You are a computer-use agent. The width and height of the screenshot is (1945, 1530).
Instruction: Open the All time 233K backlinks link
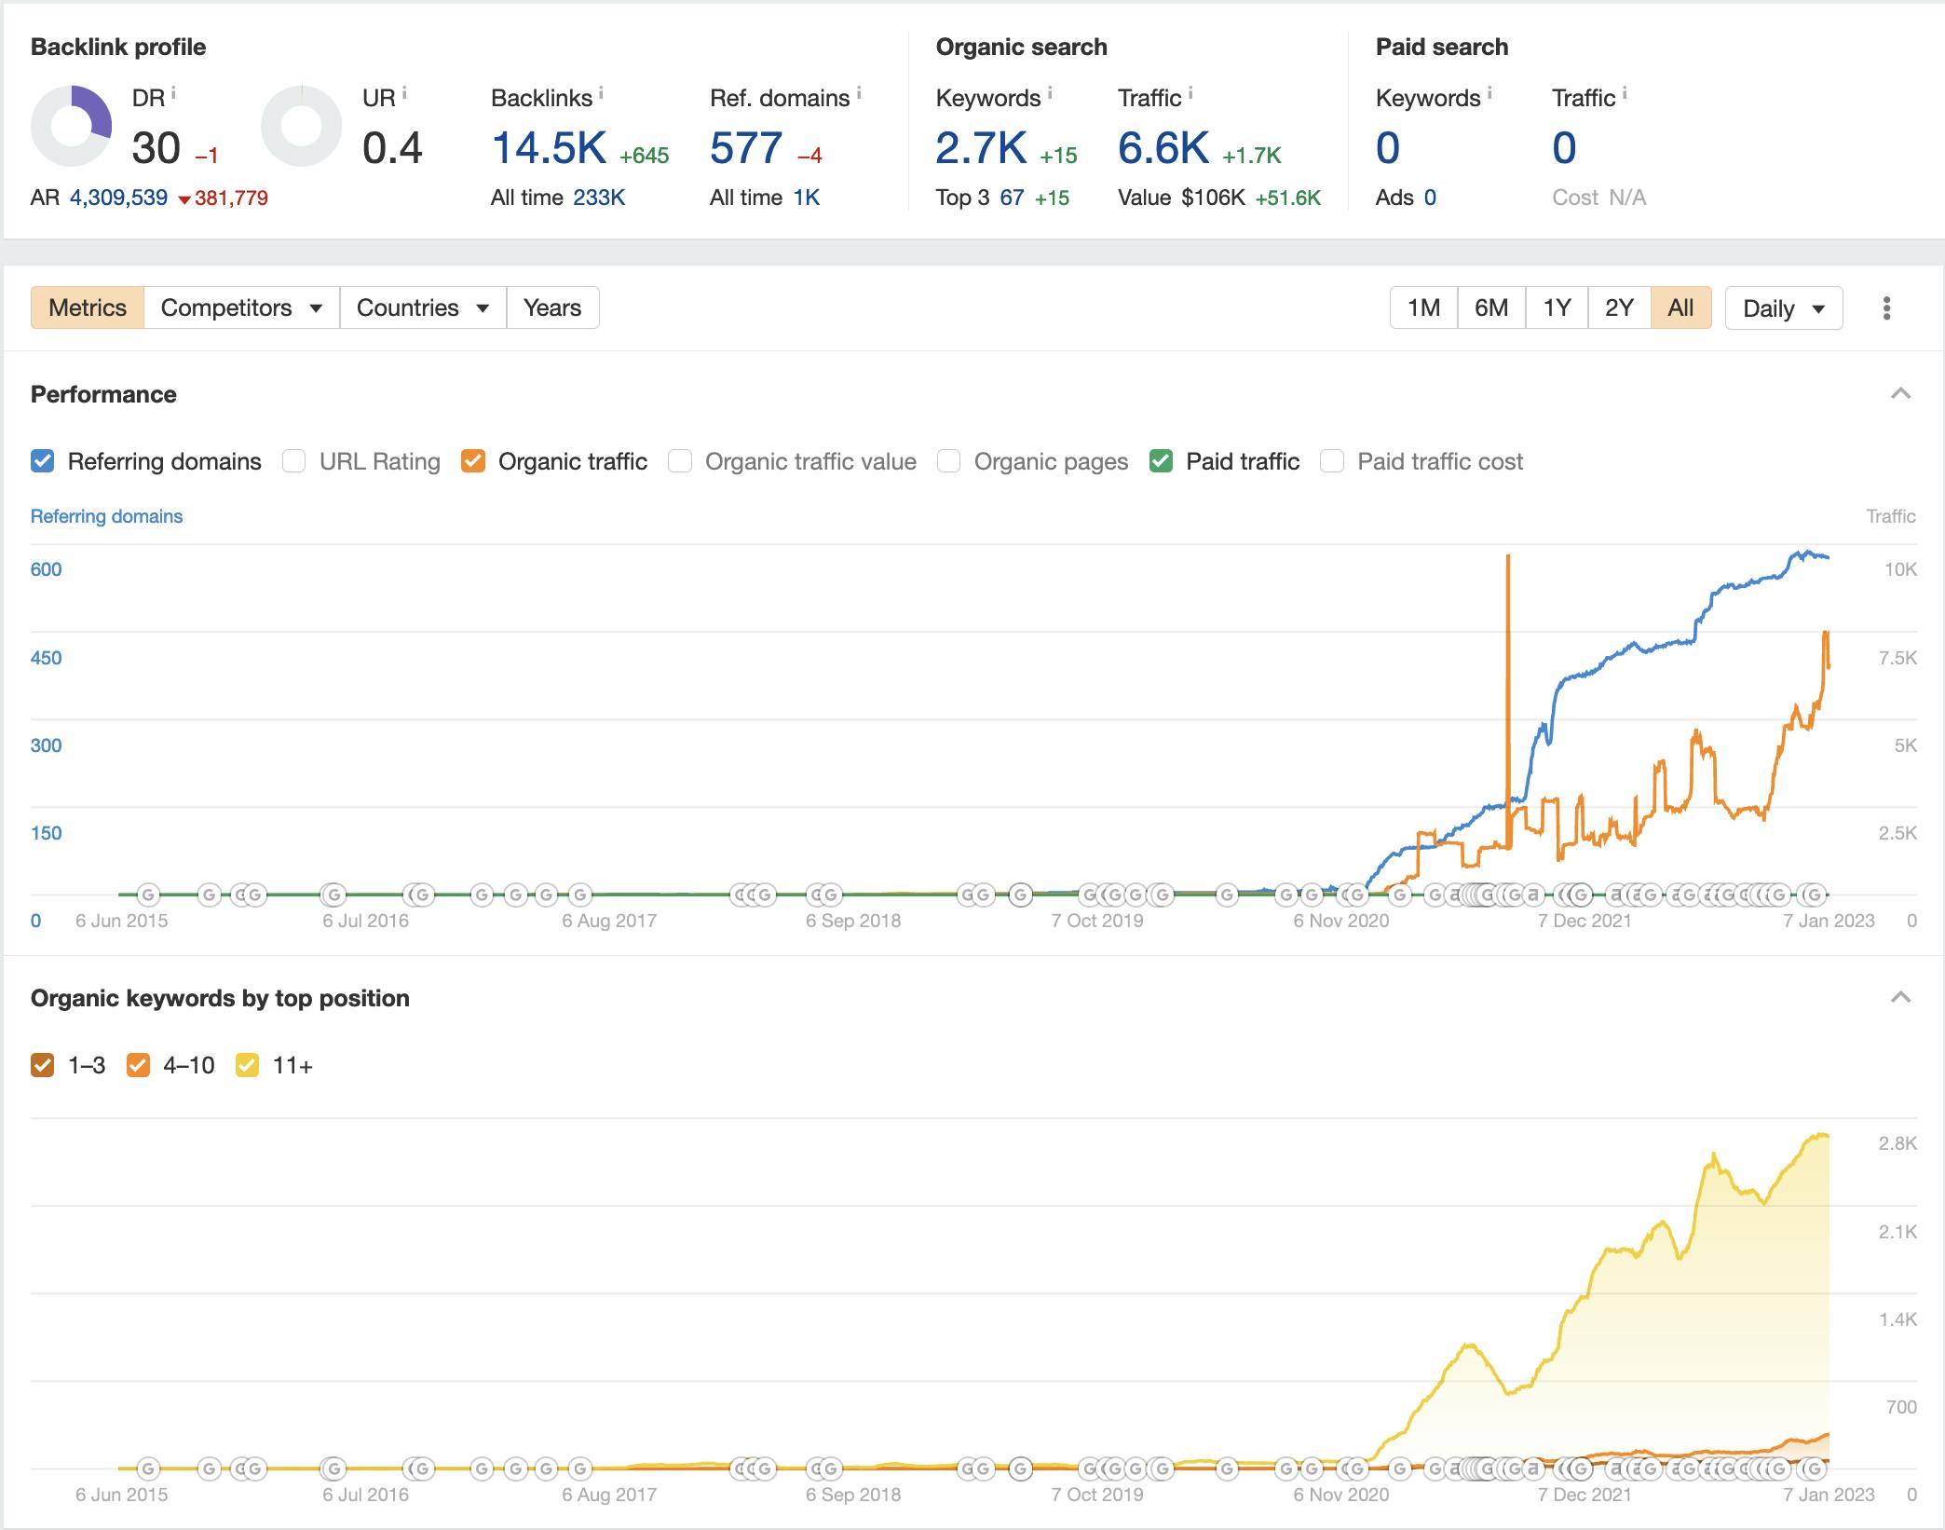(599, 198)
